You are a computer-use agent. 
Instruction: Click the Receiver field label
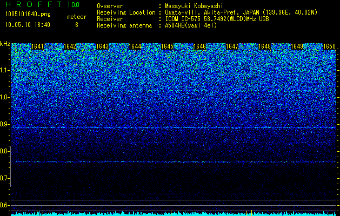pyautogui.click(x=110, y=19)
